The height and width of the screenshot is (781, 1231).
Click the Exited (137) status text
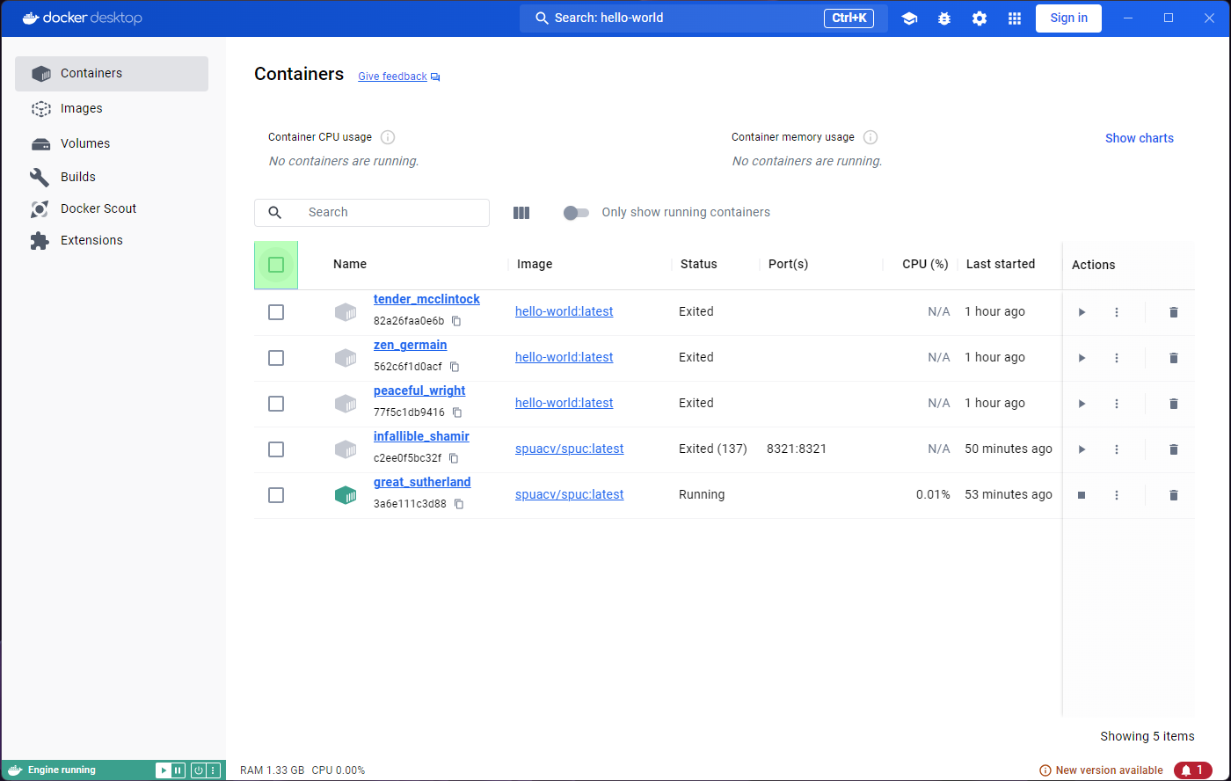[x=712, y=449]
